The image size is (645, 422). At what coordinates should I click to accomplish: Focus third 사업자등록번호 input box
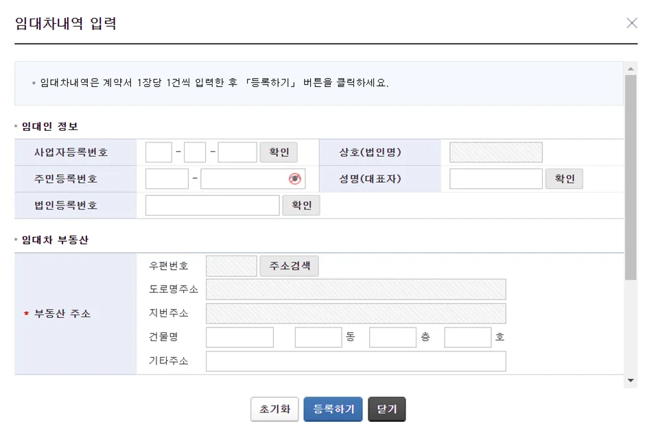click(237, 152)
